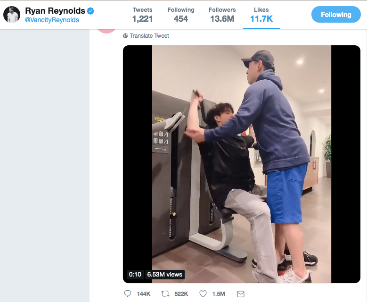Select the Likes 11.7K tab
This screenshot has height=302, width=367.
tap(261, 15)
